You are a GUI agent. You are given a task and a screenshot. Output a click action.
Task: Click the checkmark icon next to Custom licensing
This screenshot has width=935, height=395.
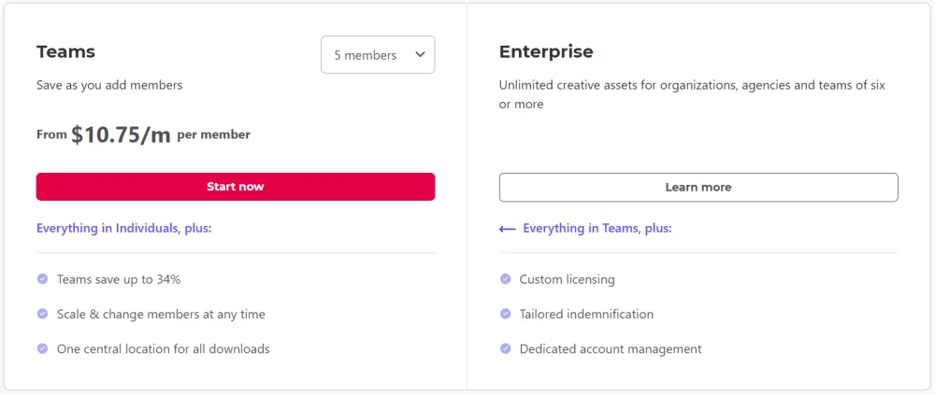pos(505,279)
